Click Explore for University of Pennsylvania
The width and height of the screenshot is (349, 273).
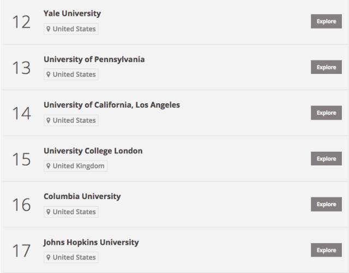(326, 67)
